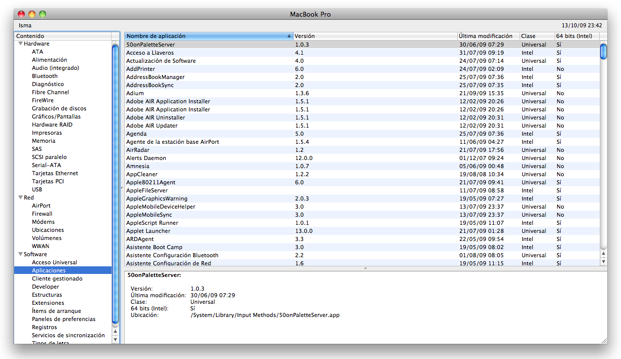
Task: Select Extensiones under Software
Action: pos(48,303)
